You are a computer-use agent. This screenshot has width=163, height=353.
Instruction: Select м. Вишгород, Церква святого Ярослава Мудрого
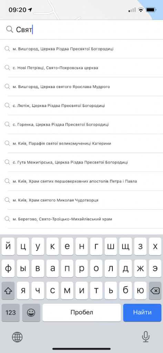[x=81, y=87]
